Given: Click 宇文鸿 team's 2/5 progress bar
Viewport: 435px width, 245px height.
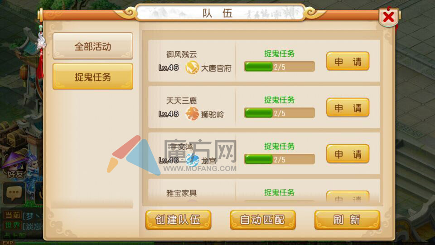Looking at the screenshot, I should click(x=280, y=159).
